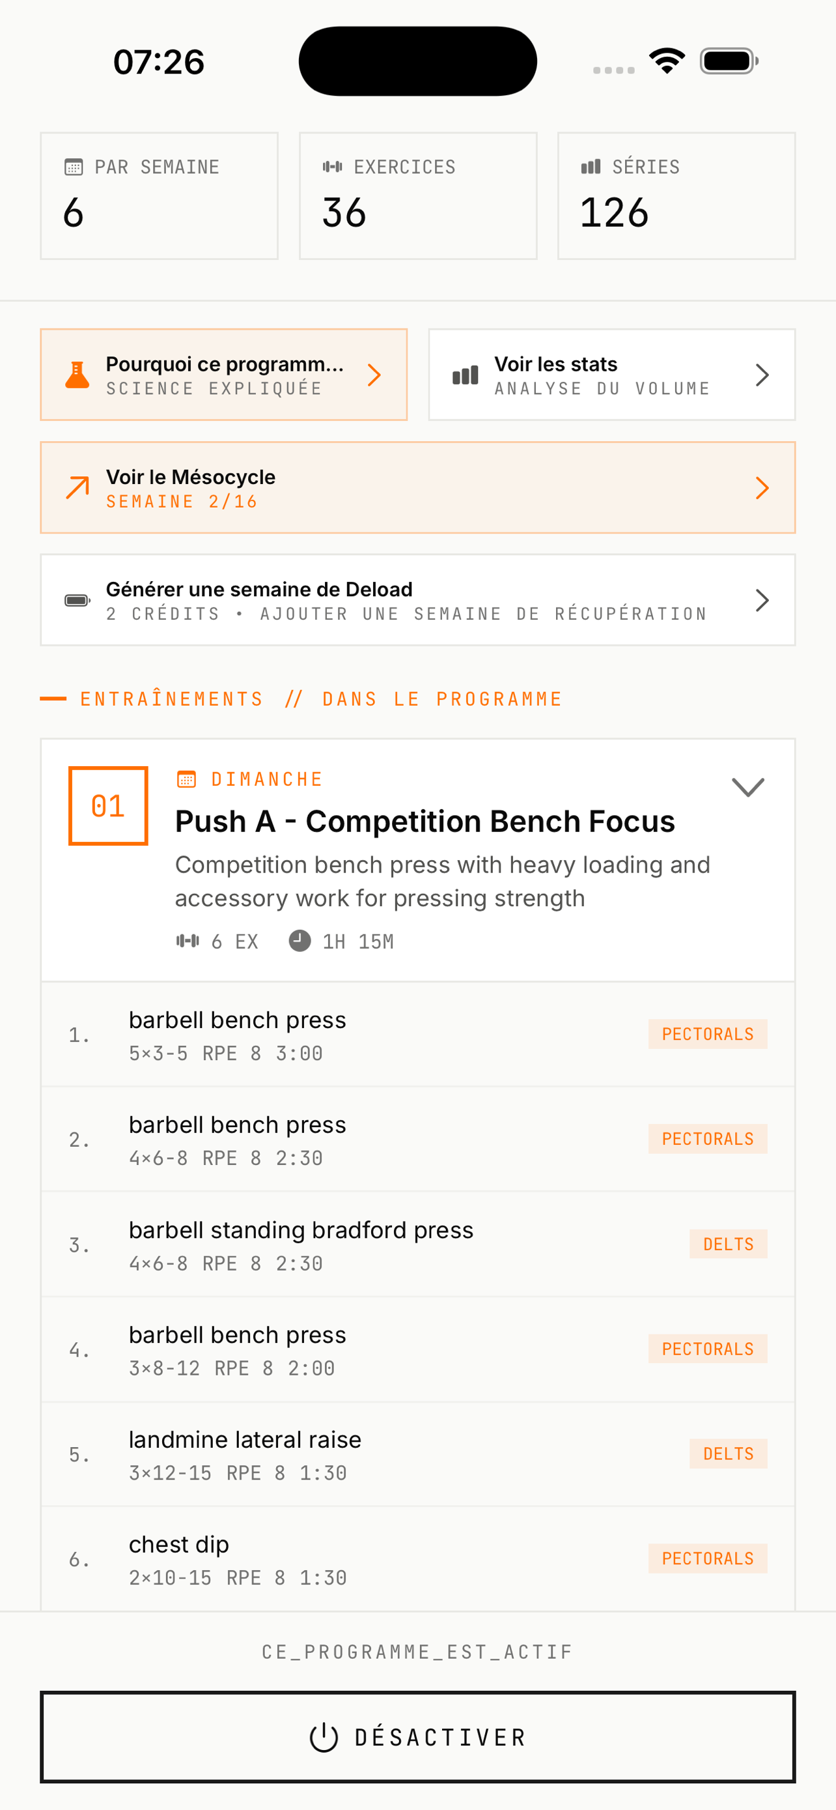The image size is (836, 1810).
Task: Select the DELTS tag on landmine lateral raise
Action: click(x=729, y=1454)
